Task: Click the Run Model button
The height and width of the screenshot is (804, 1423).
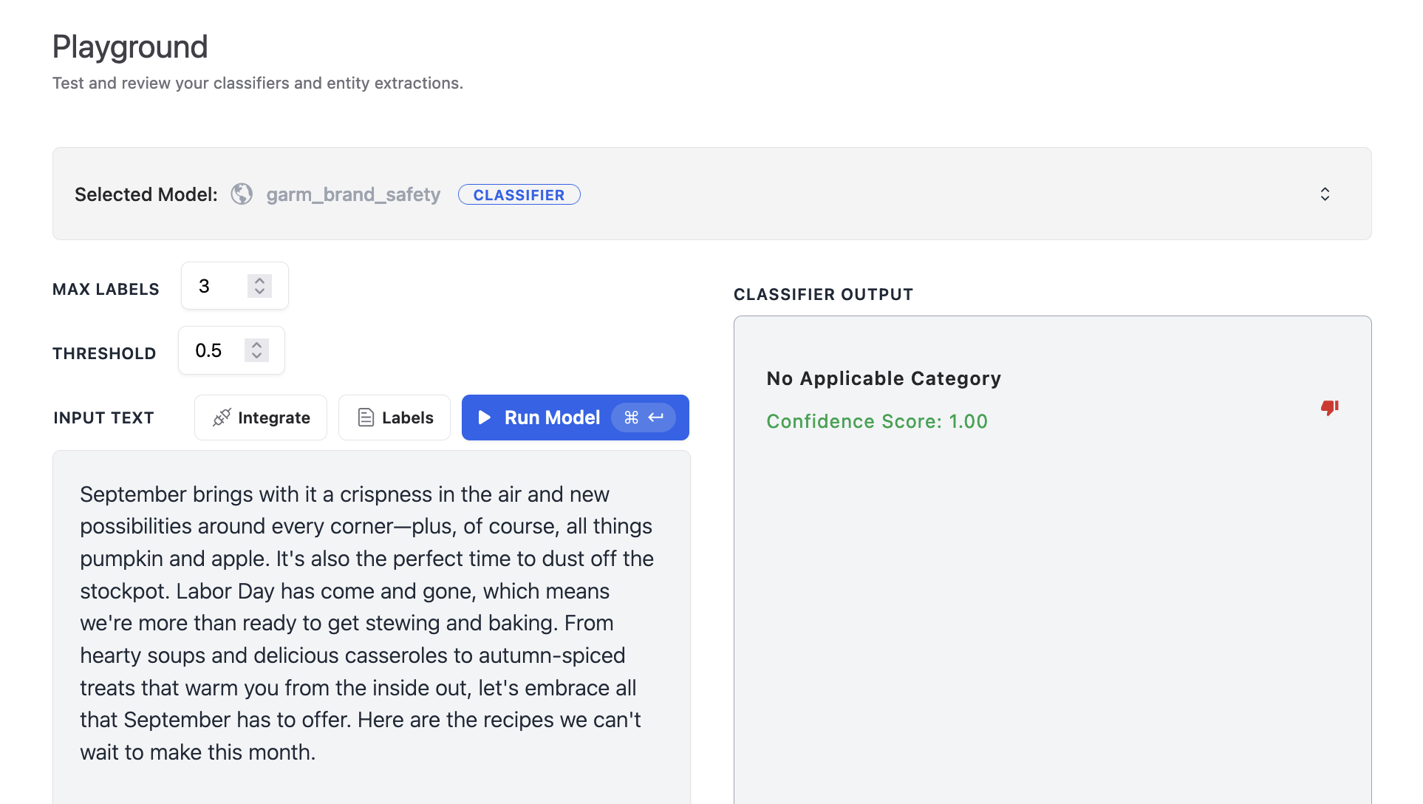Action: click(x=575, y=418)
